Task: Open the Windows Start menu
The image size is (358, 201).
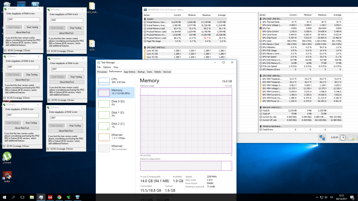Action: 5,197
